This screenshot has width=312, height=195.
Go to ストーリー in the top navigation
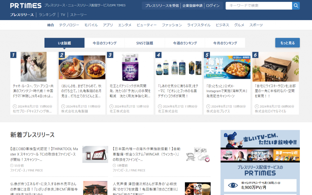click(79, 15)
